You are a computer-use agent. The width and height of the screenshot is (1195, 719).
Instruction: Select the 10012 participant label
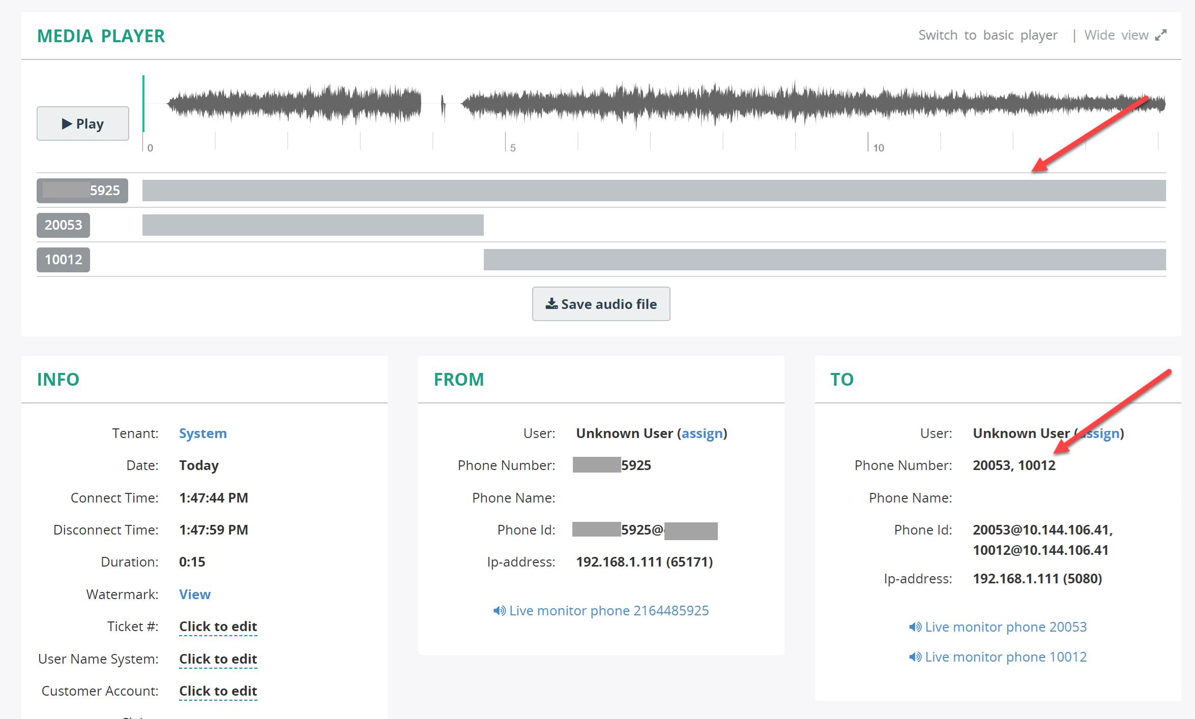63,260
